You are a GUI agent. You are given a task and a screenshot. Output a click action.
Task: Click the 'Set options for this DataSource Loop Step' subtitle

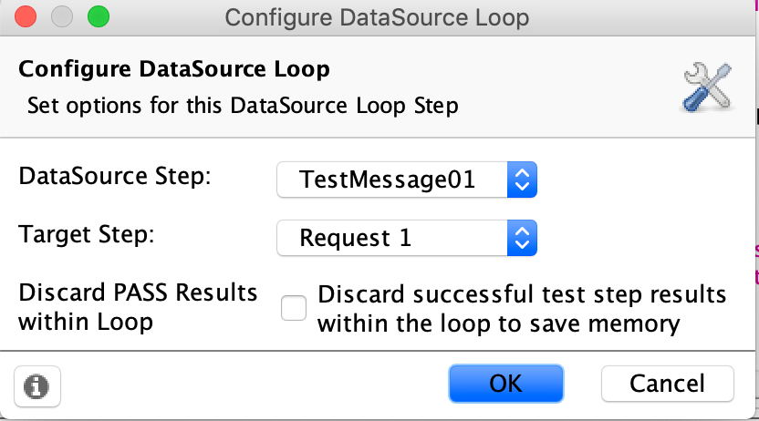pos(243,106)
